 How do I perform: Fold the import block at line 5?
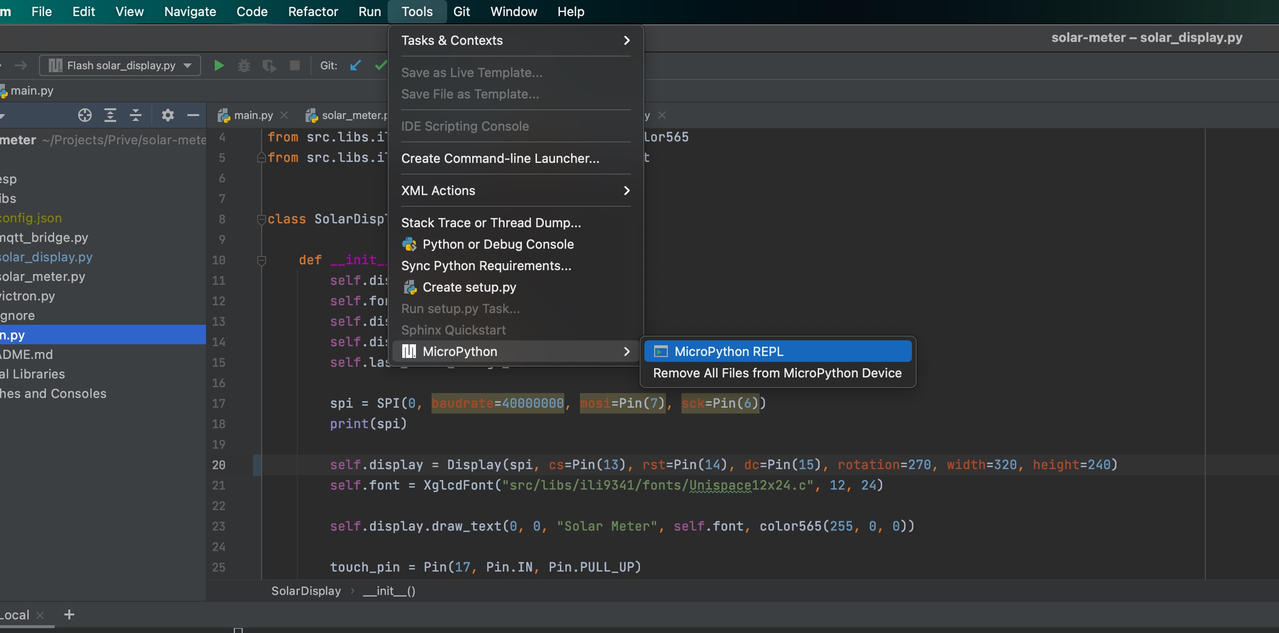pyautogui.click(x=261, y=158)
